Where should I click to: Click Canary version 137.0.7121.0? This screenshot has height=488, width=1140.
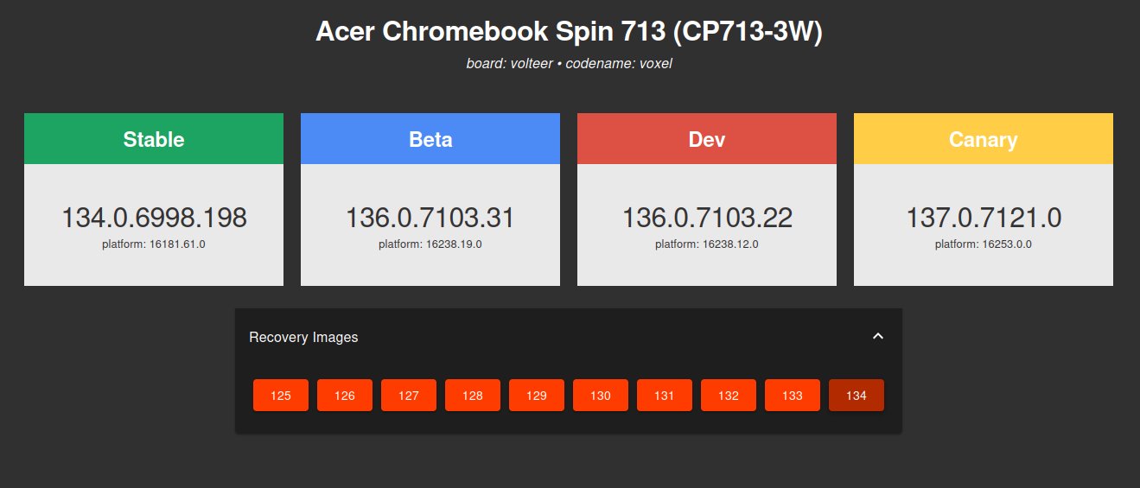[984, 218]
